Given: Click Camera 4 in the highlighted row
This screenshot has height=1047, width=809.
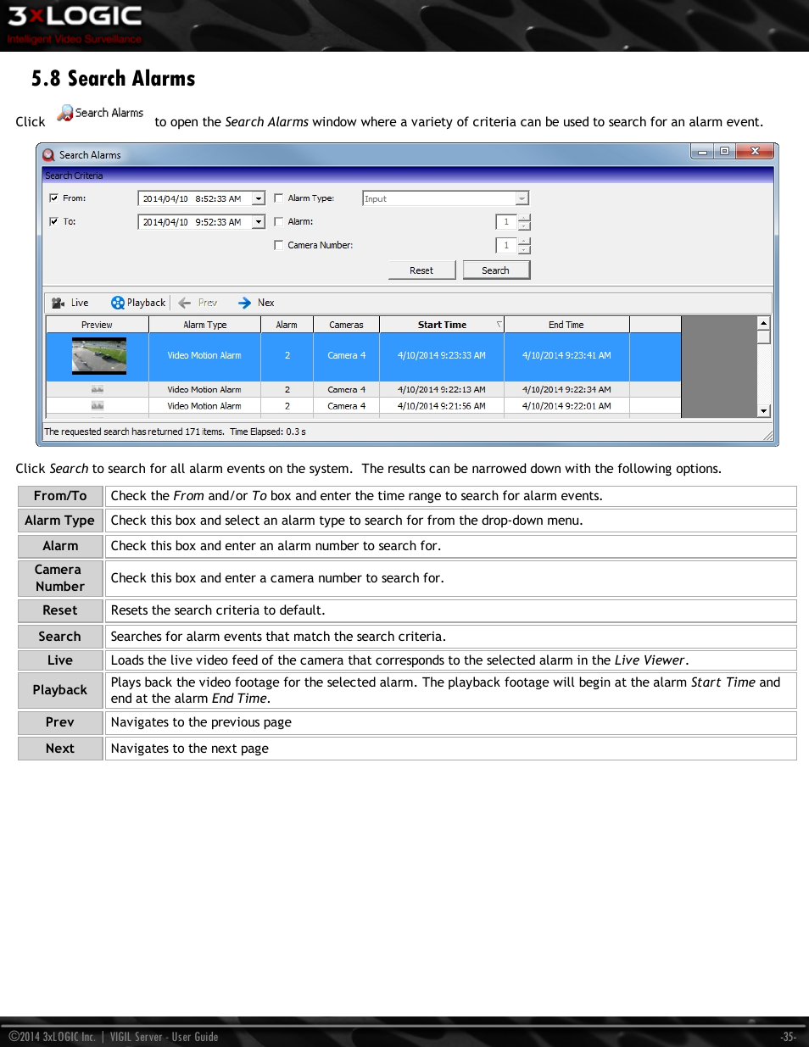Looking at the screenshot, I should coord(346,356).
